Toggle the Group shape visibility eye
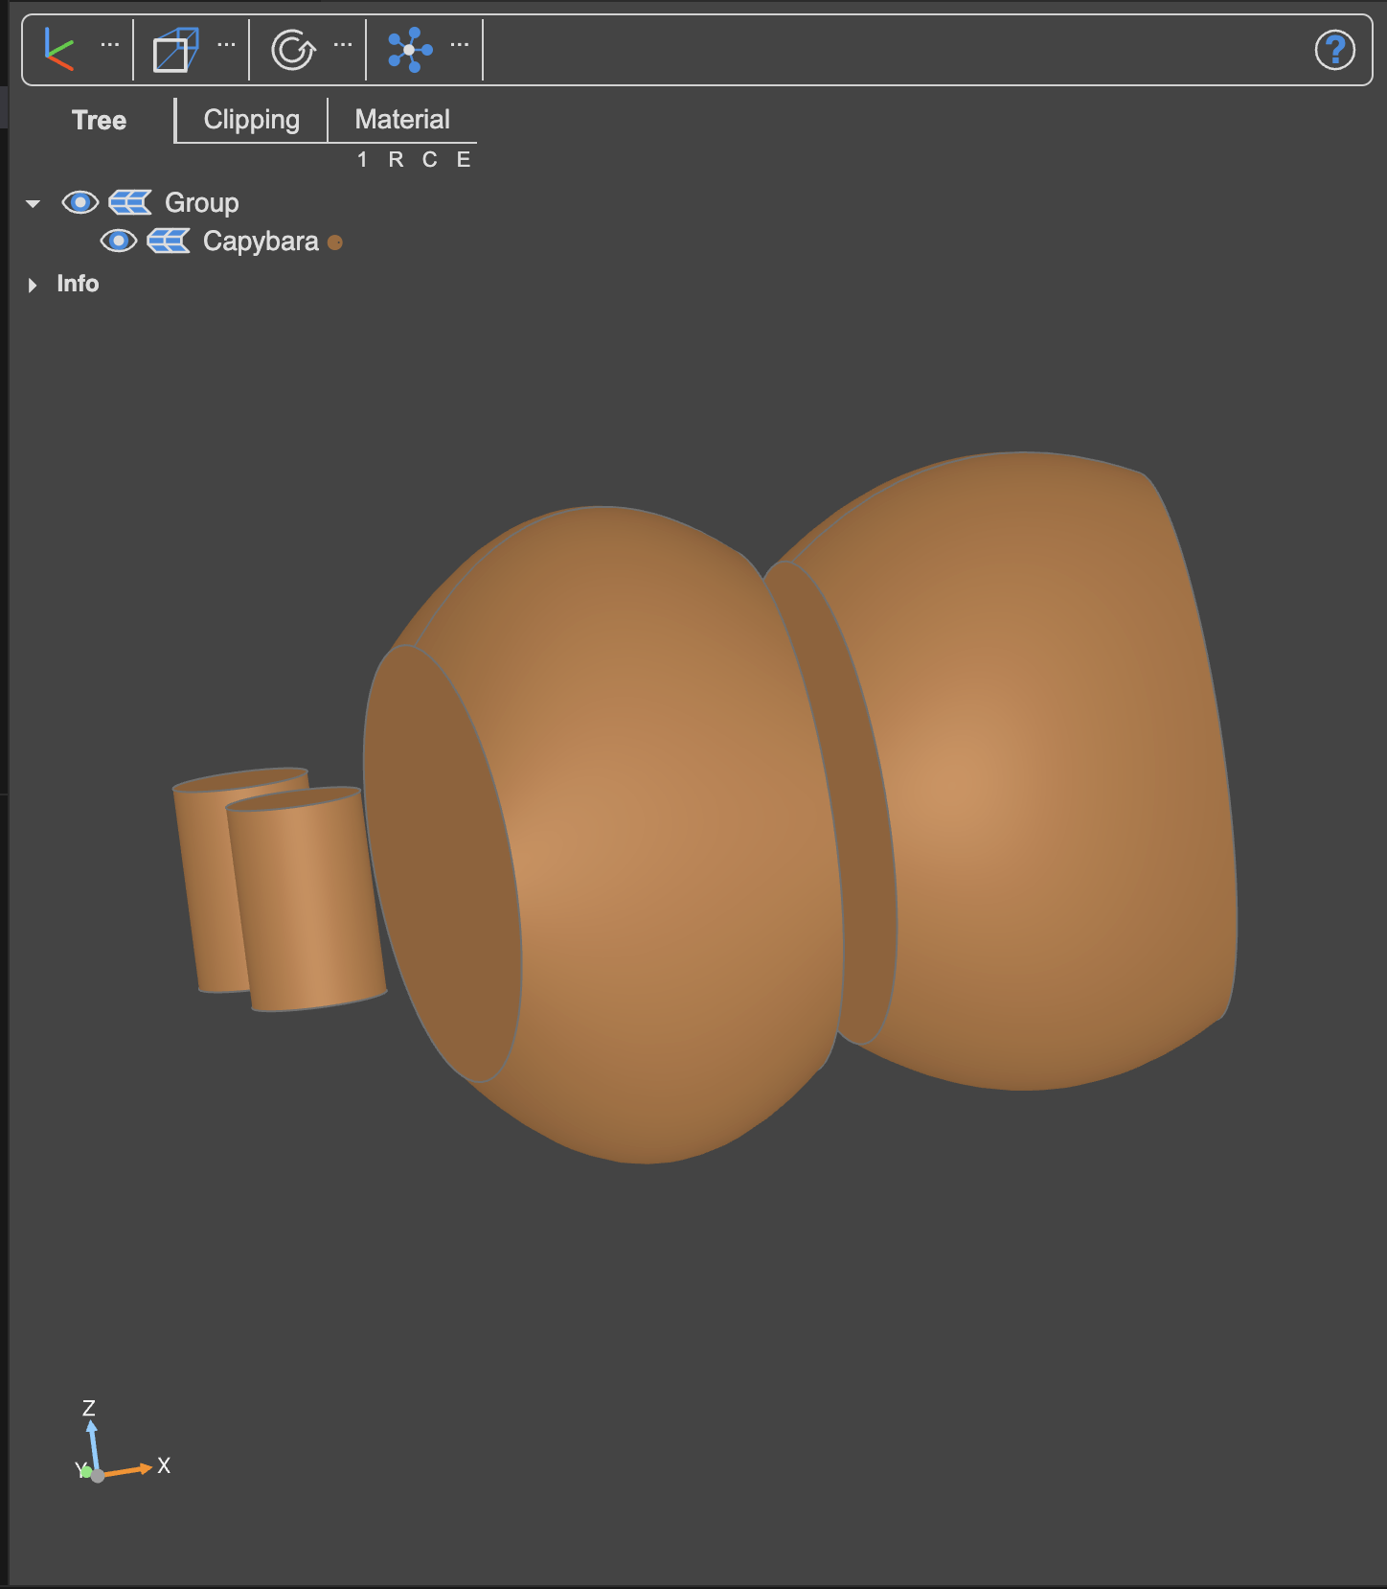 tap(80, 202)
